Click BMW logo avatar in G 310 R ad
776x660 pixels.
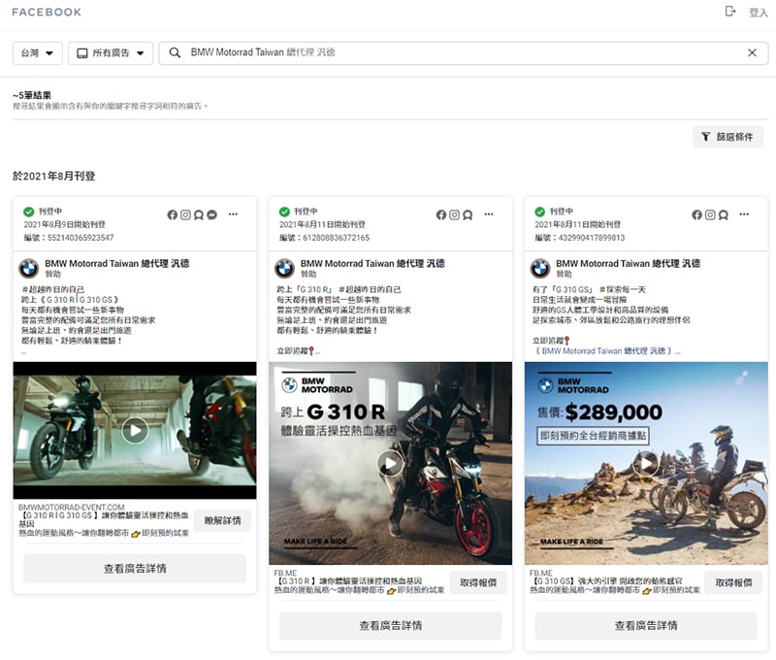[284, 268]
